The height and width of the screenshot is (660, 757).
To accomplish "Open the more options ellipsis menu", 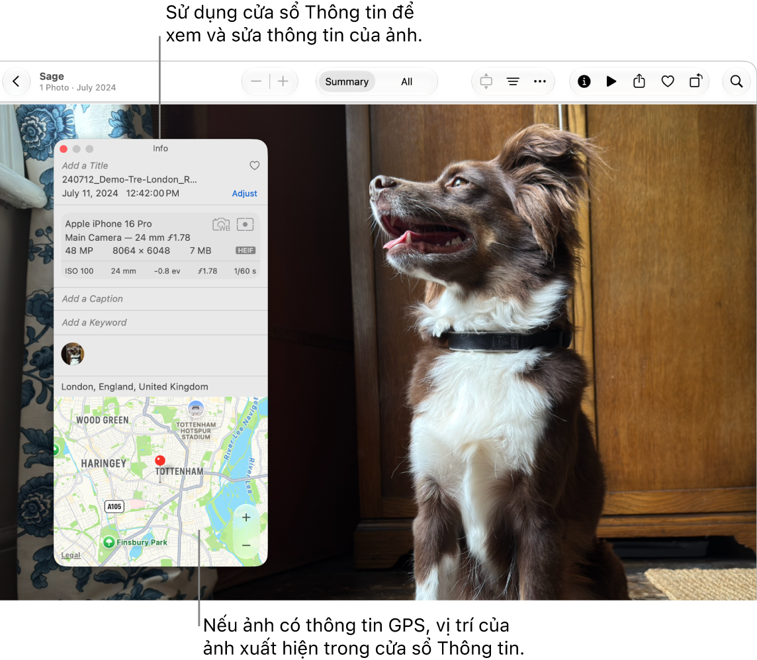I will [x=540, y=81].
